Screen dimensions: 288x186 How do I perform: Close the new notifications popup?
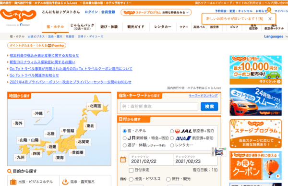point(270,19)
